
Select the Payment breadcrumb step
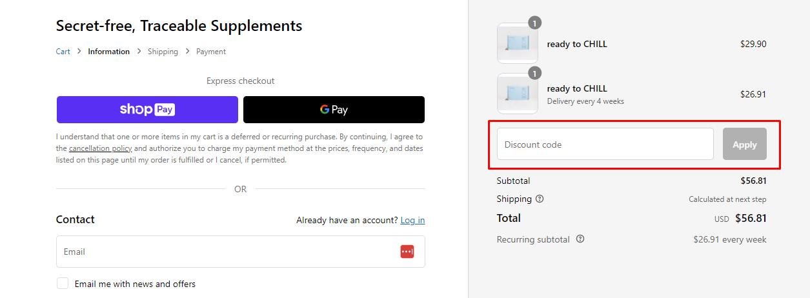click(x=211, y=52)
